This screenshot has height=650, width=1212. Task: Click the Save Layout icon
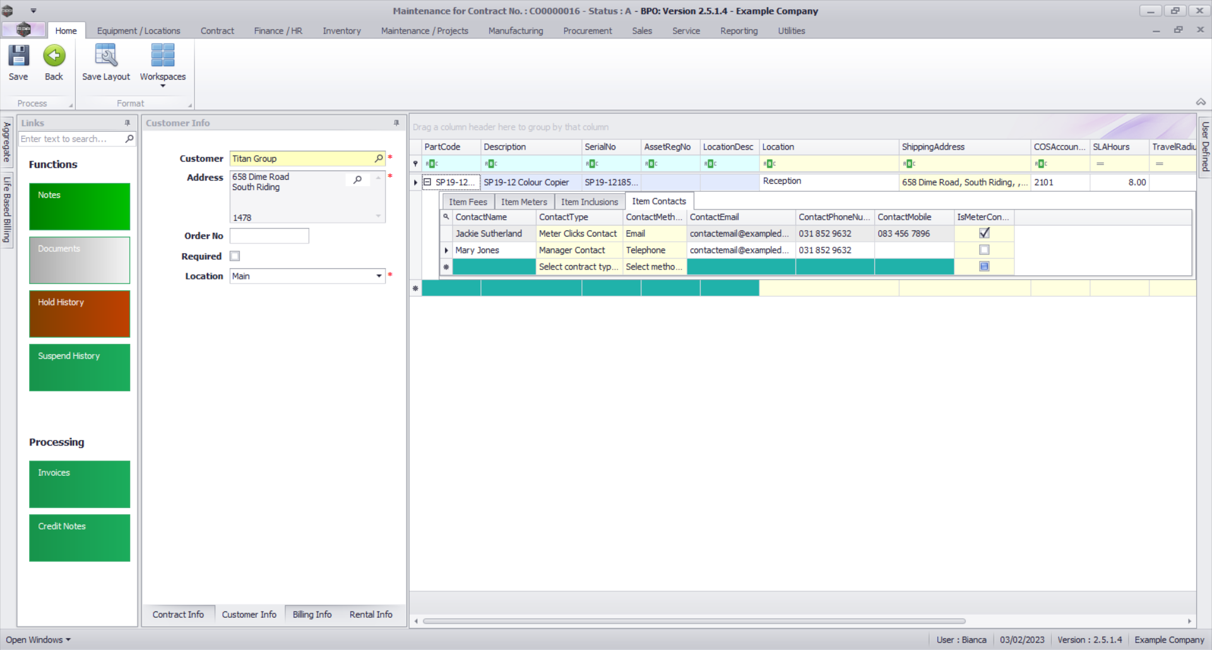click(105, 56)
